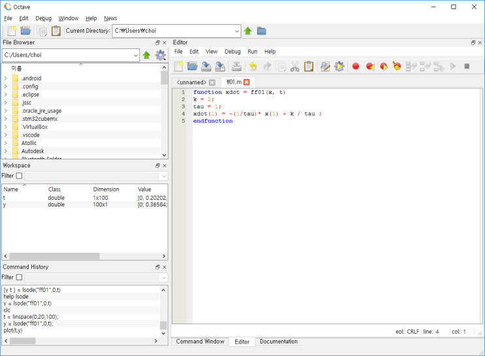Go up one directory in File Browser

click(x=147, y=56)
